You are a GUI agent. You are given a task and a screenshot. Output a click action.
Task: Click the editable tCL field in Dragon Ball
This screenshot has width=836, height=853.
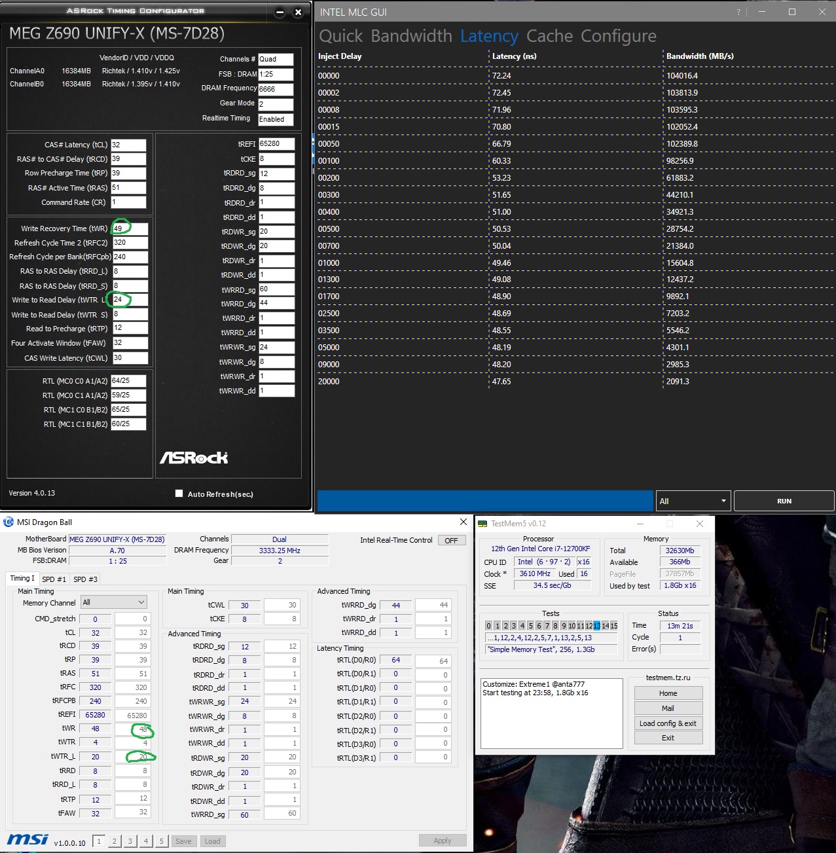(134, 632)
